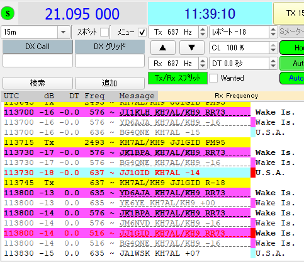
Task: Select row BG4QNE KH7AL -15
Action: pos(127,132)
